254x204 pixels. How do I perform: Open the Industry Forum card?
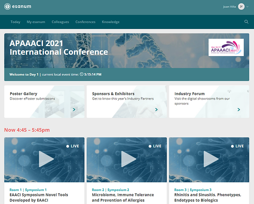[209, 101]
